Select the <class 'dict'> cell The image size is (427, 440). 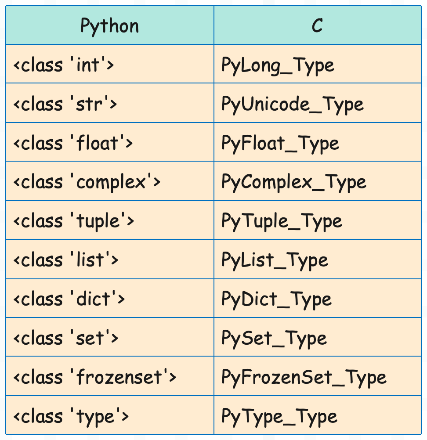coord(110,298)
